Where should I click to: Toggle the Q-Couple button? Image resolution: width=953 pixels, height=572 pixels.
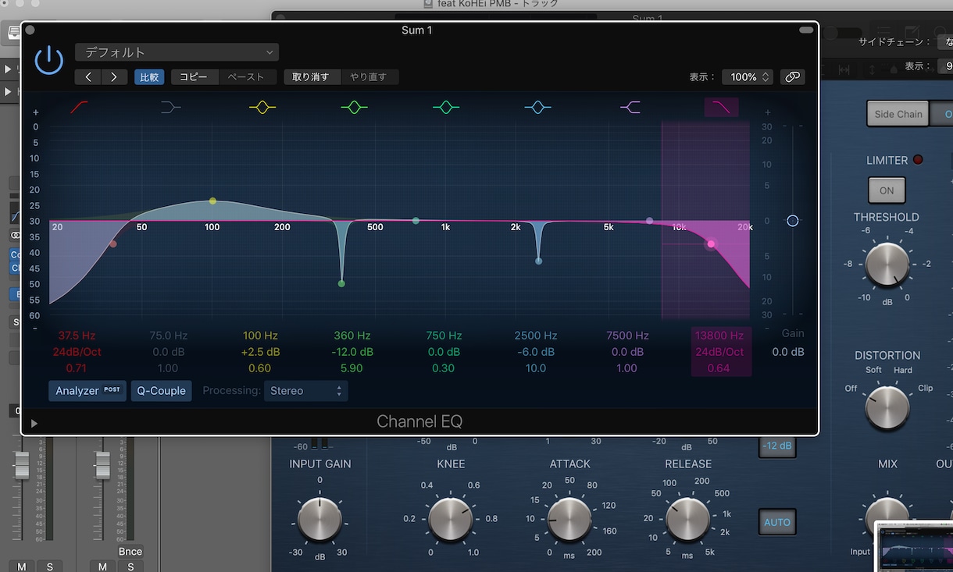pos(161,391)
